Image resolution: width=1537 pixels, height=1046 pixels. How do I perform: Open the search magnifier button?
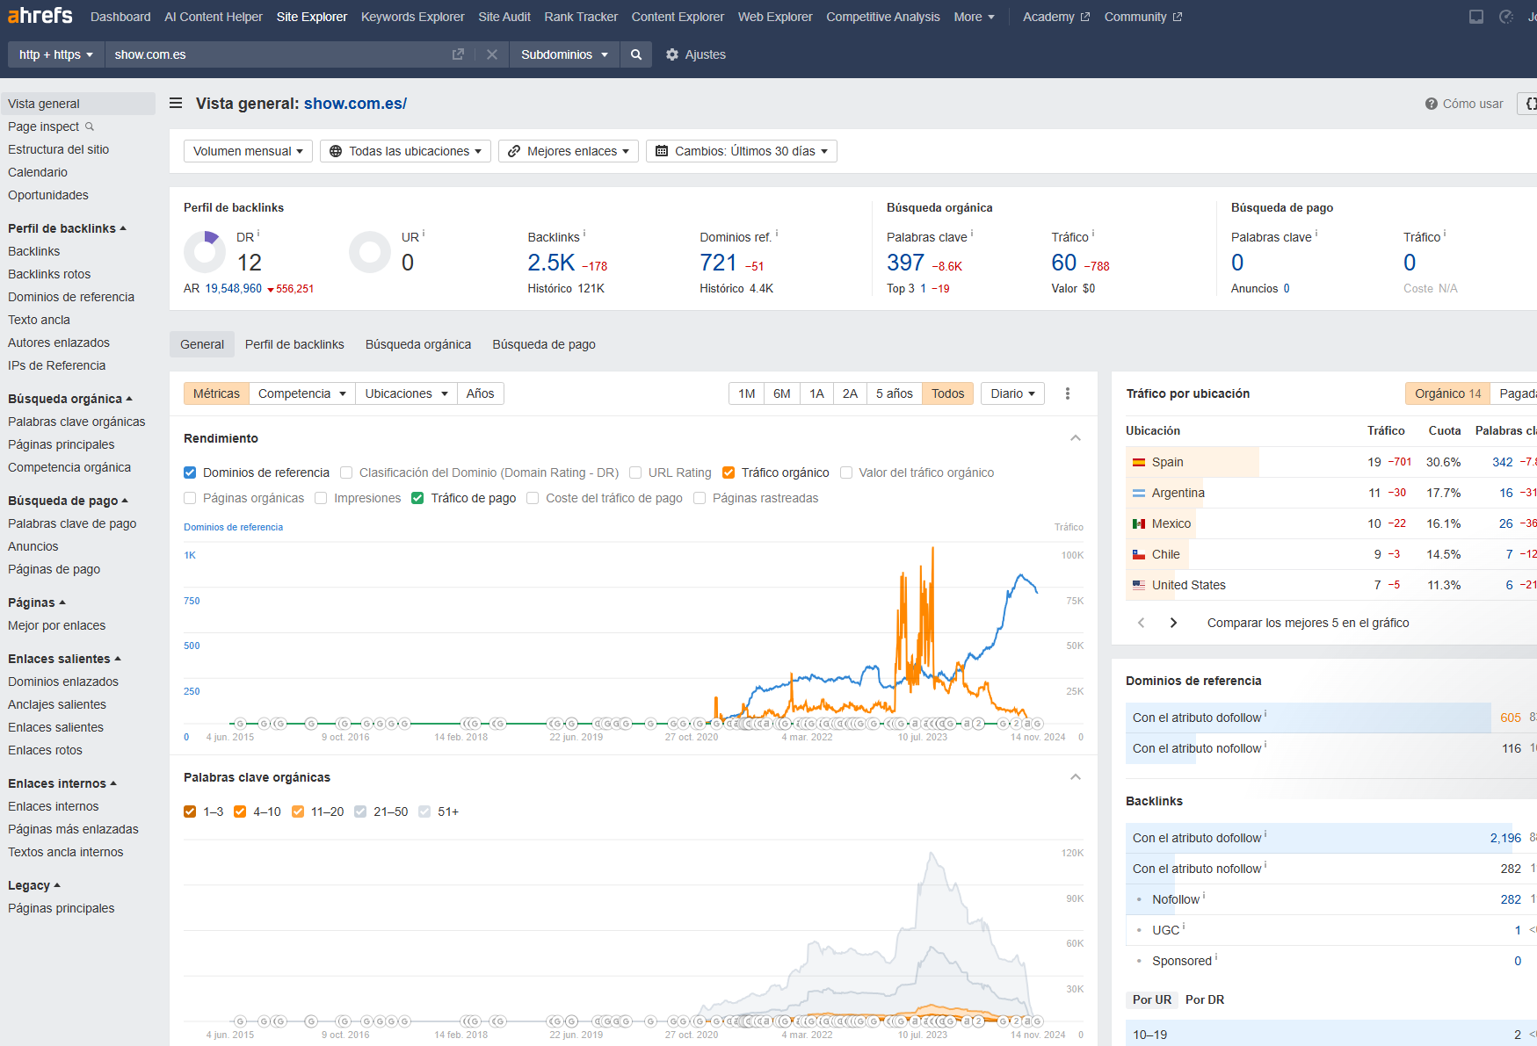636,54
